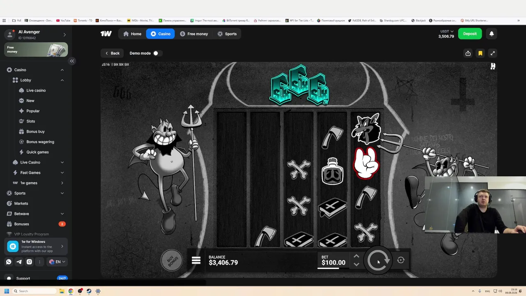The height and width of the screenshot is (296, 526).
Task: Open the Home tab
Action: pos(132,34)
